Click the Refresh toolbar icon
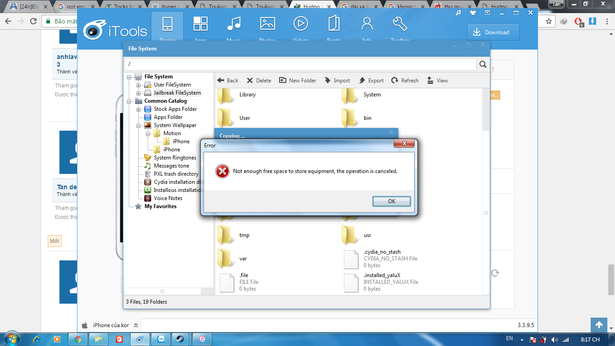The width and height of the screenshot is (615, 346). tap(405, 81)
